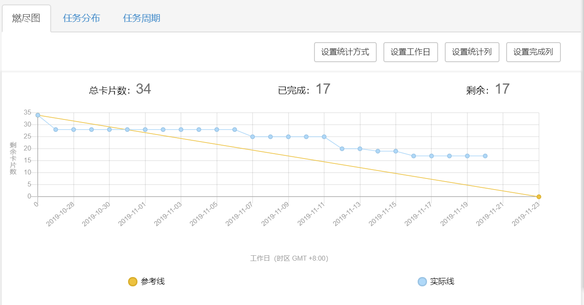Click the 总卡片数 value 34
584x305 pixels.
(143, 89)
